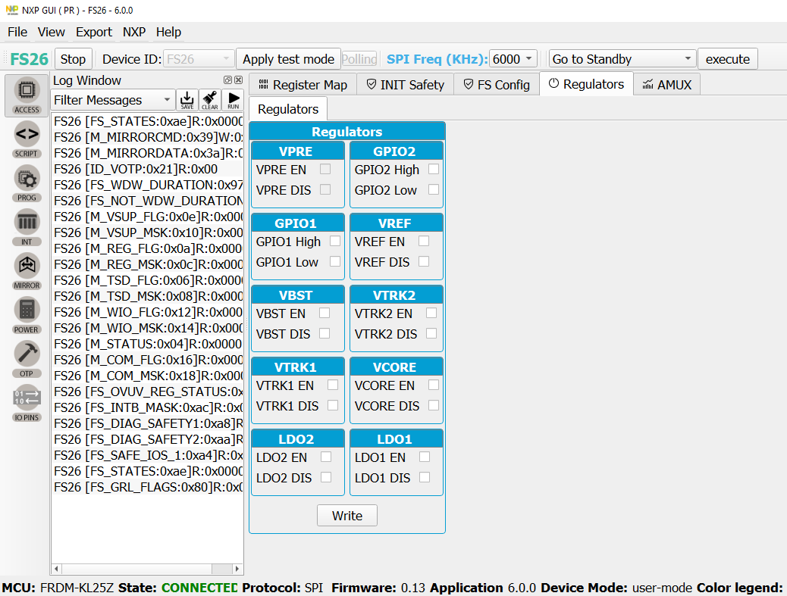
Task: Open the PROG sidebar panel
Action: click(26, 183)
